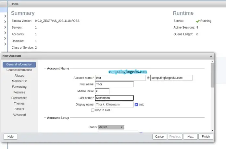Cancel the New Account dialog
This screenshot has height=149, width=226.
tap(159, 137)
